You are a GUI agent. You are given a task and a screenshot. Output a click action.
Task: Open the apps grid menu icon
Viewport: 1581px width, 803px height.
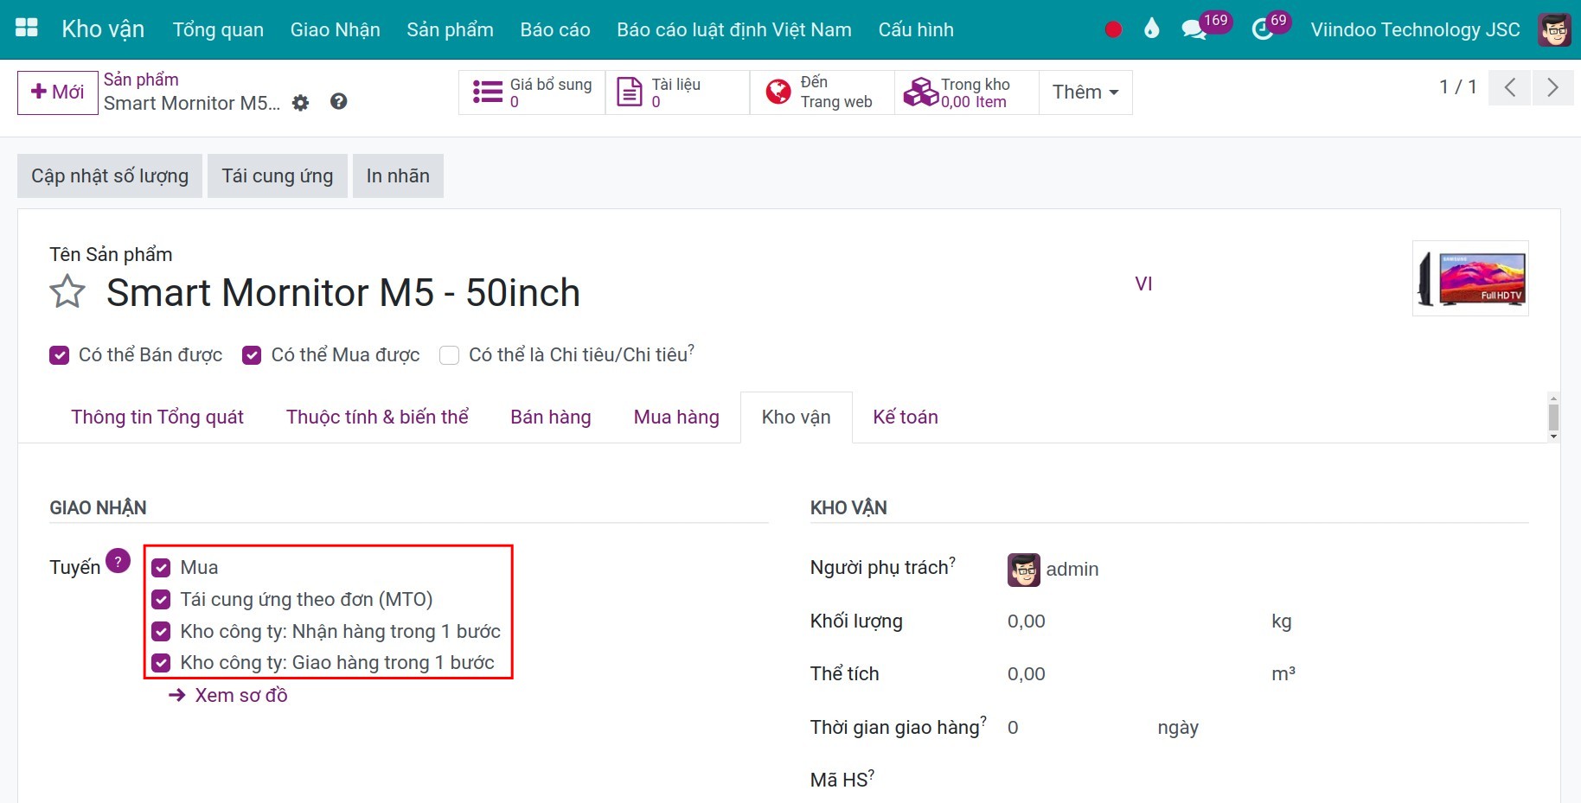pos(27,29)
